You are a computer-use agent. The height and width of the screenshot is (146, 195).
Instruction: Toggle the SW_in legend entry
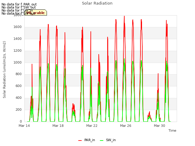[108, 140]
